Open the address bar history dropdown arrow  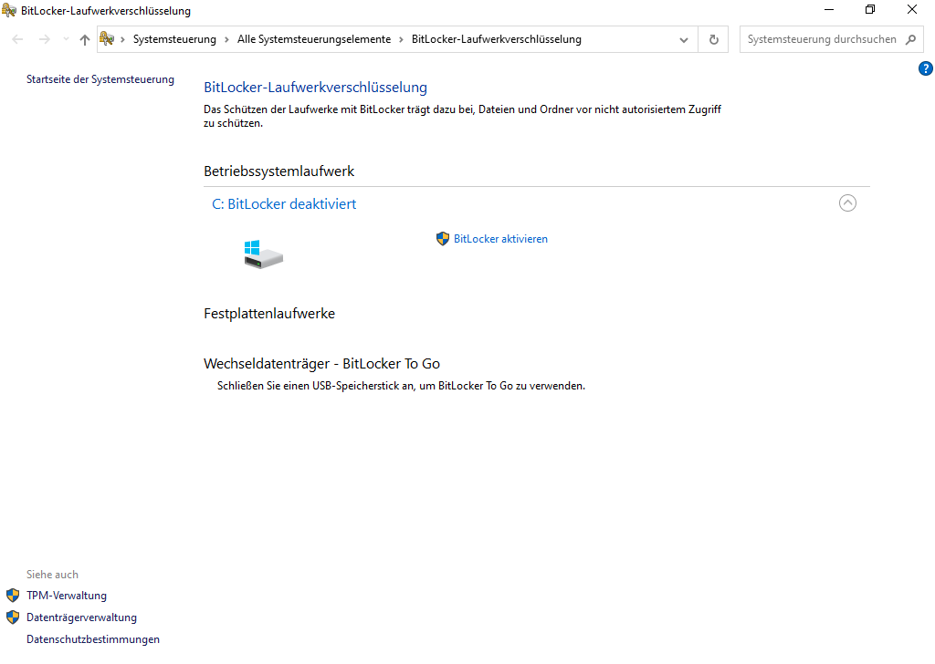pyautogui.click(x=684, y=40)
